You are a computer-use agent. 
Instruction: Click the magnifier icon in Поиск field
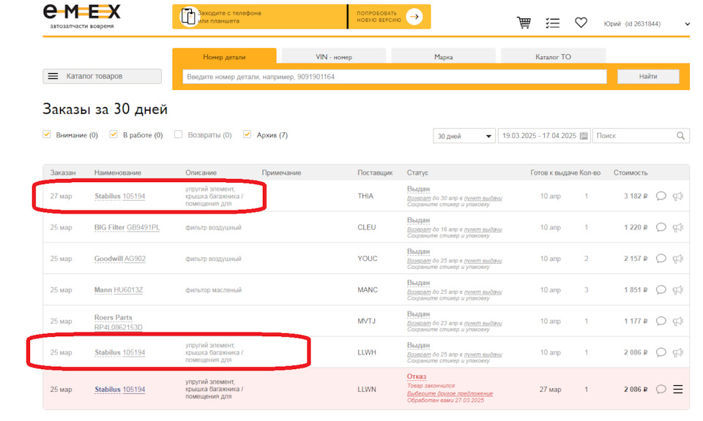680,135
